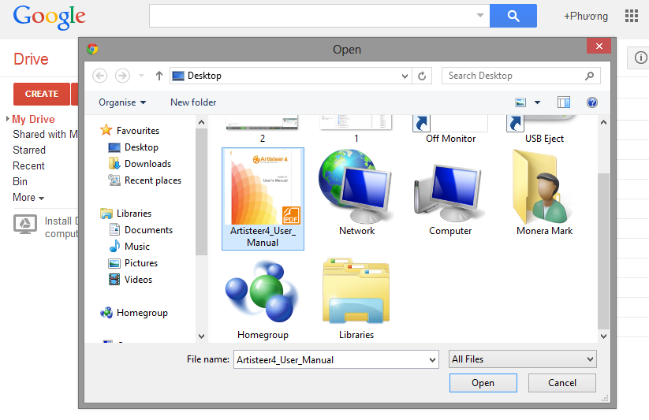The width and height of the screenshot is (649, 420).
Task: Open the Music library
Action: [x=129, y=247]
